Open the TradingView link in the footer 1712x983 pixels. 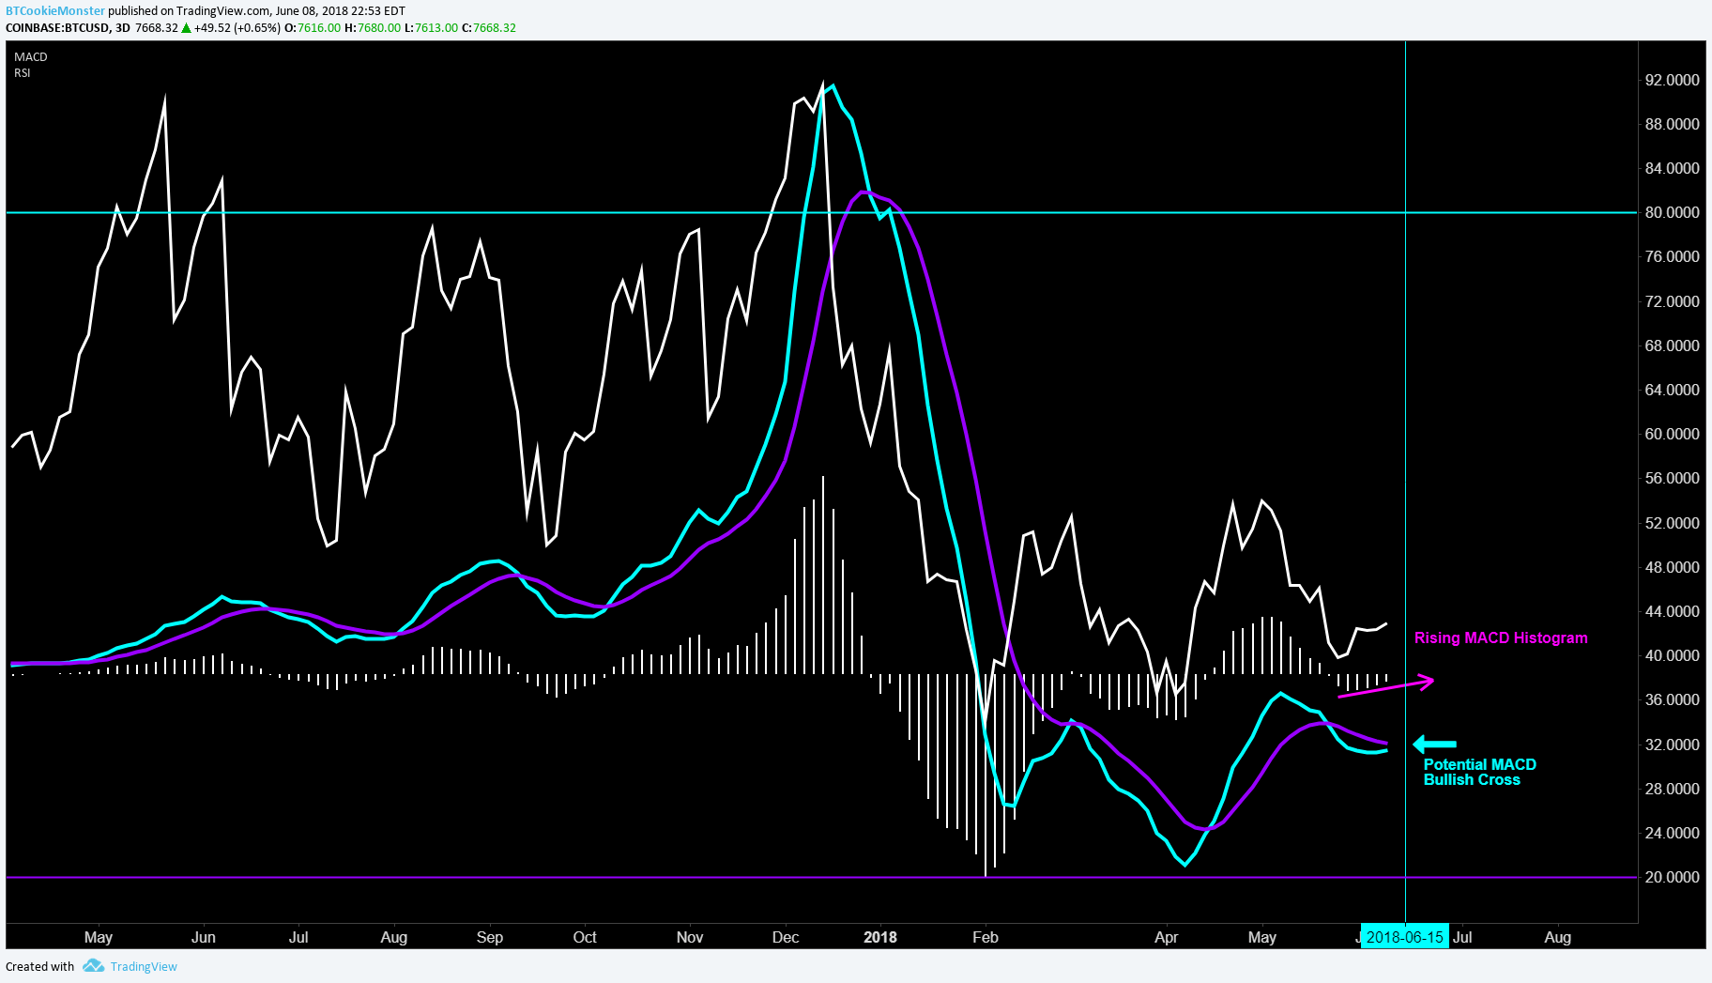click(x=144, y=966)
